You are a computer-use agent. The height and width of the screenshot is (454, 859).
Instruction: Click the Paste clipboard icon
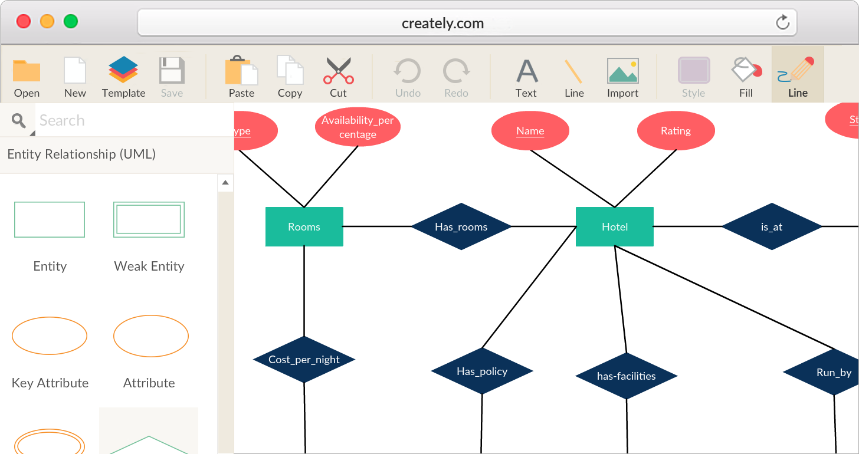[x=241, y=71]
